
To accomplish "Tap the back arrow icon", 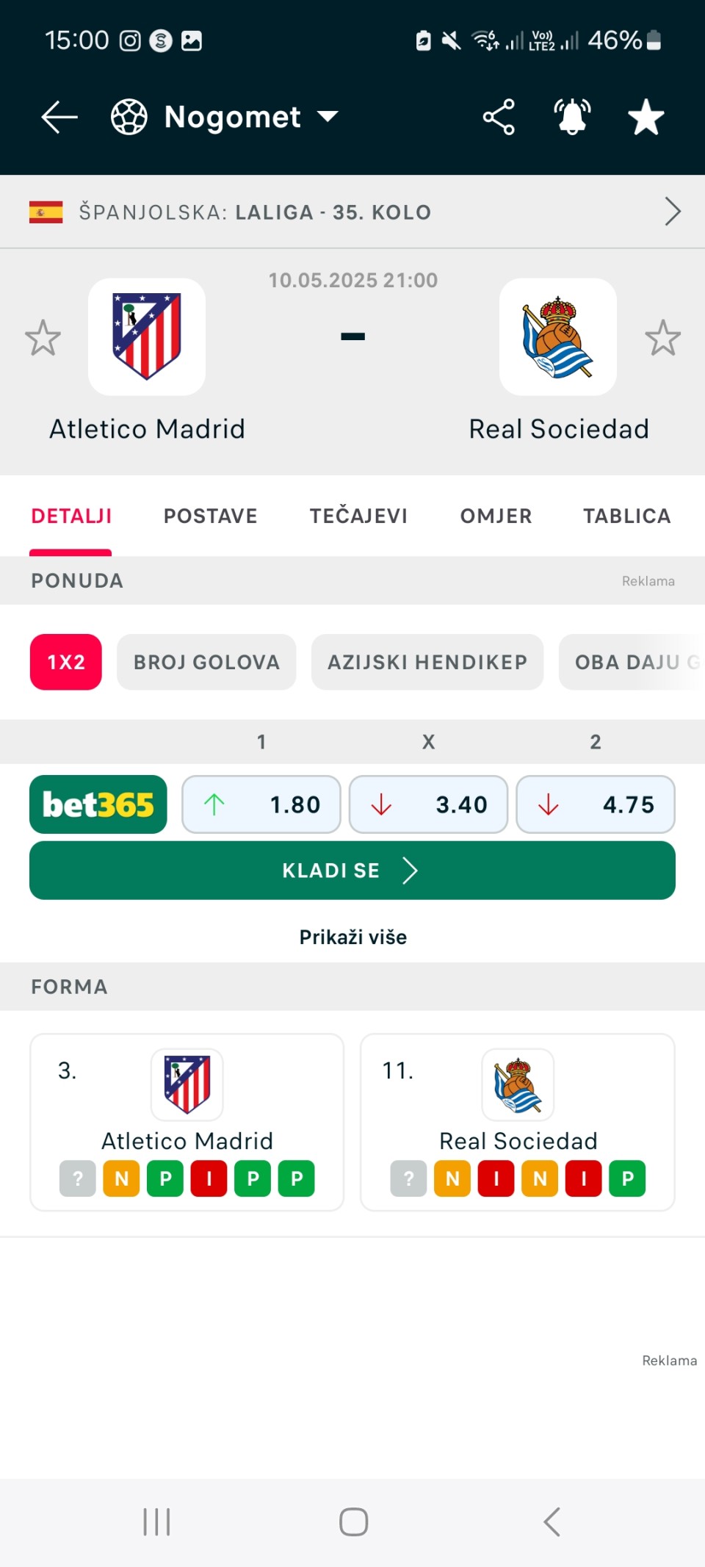I will coord(59,117).
